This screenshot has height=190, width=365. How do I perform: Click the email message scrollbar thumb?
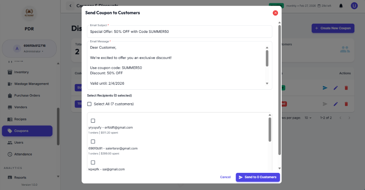click(267, 58)
